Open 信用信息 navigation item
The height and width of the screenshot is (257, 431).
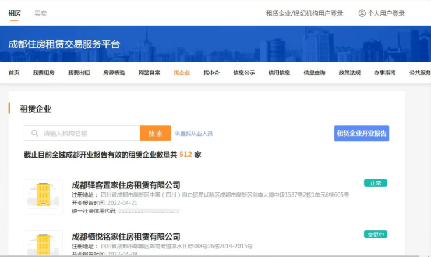point(279,73)
